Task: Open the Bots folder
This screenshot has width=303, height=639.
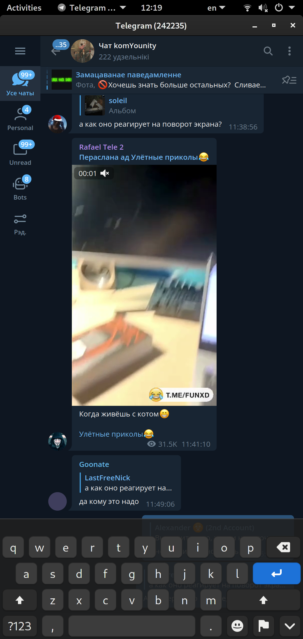Action: click(20, 188)
